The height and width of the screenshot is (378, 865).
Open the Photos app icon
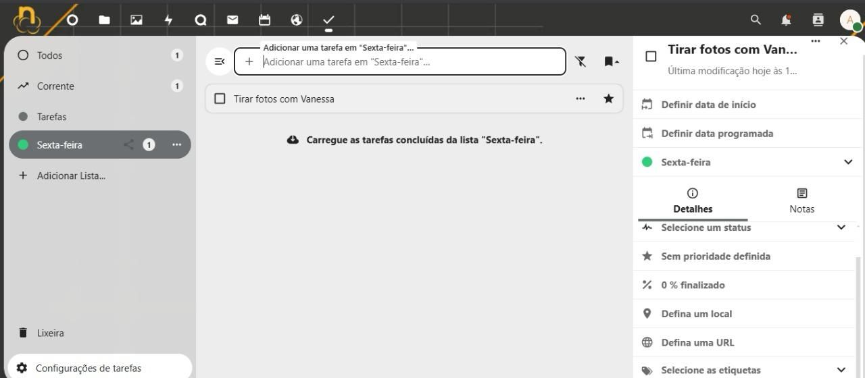pos(137,20)
